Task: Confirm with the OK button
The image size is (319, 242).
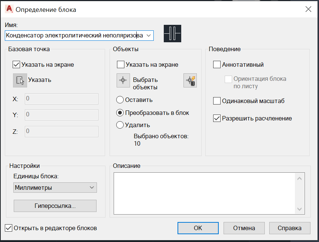Action: [198, 228]
